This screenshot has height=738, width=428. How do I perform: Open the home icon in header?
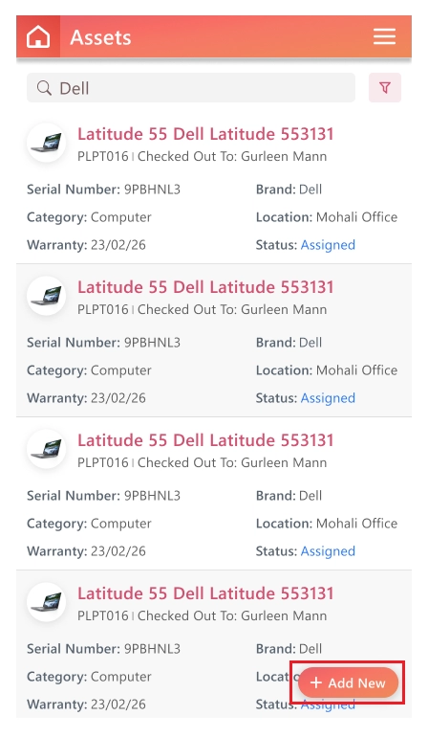coord(38,36)
